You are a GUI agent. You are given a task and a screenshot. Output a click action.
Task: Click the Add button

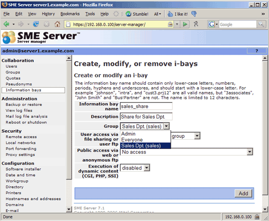coord(243,194)
